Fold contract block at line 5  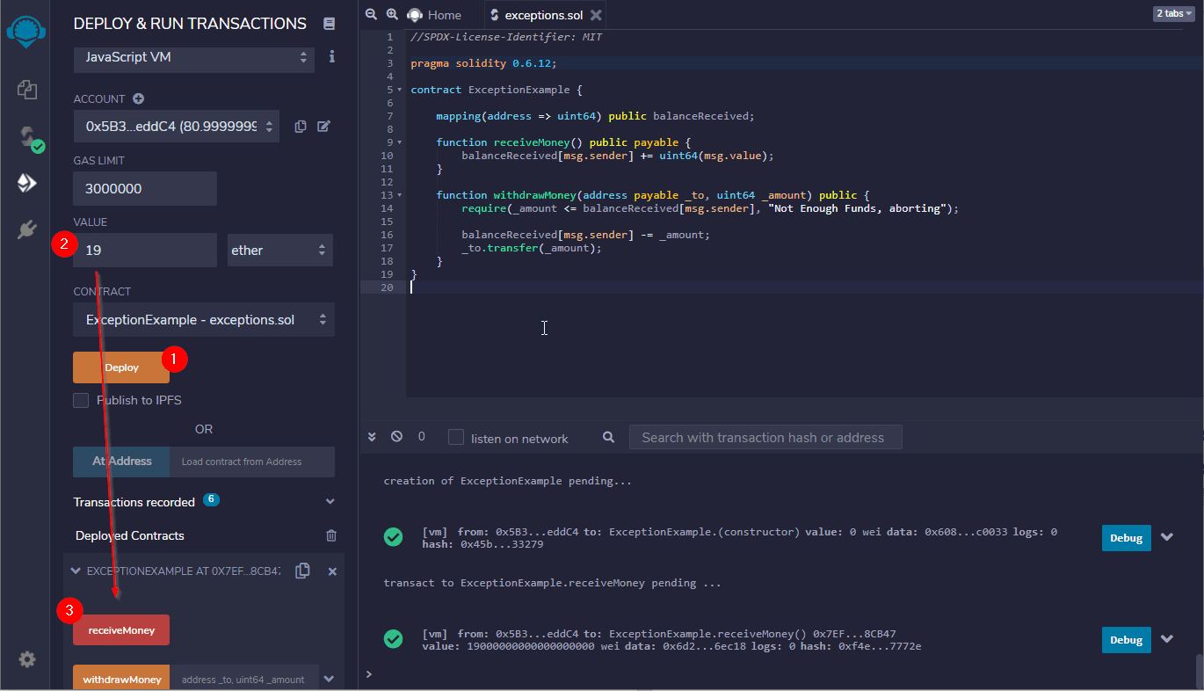coord(400,90)
